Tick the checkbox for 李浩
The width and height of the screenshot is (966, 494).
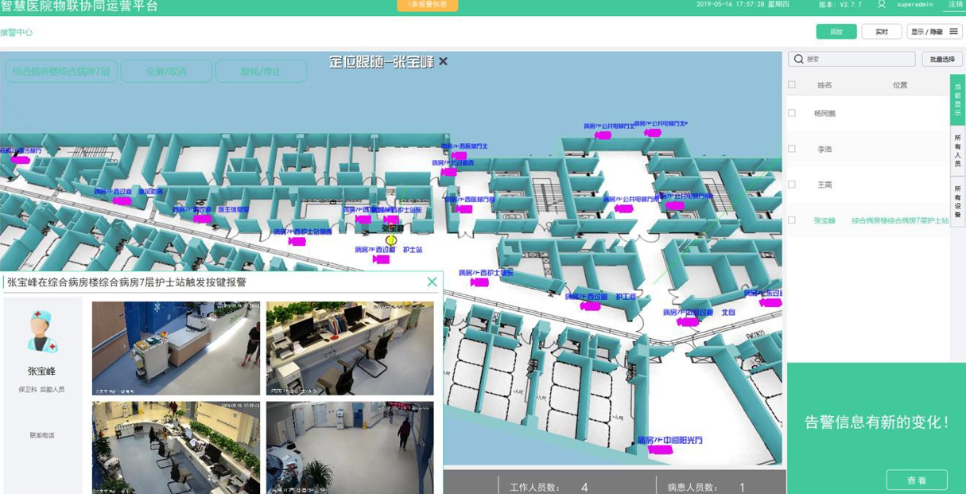[792, 149]
